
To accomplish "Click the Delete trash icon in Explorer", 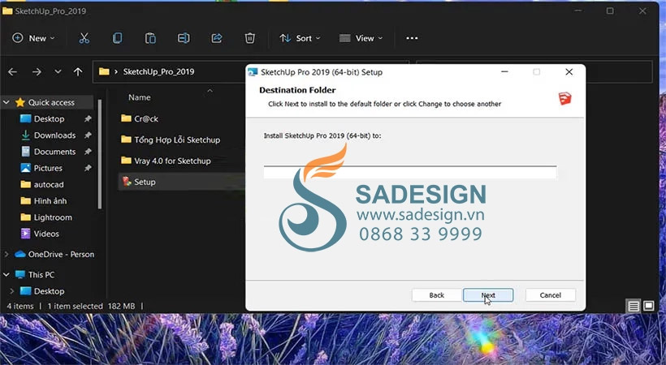I will [250, 38].
